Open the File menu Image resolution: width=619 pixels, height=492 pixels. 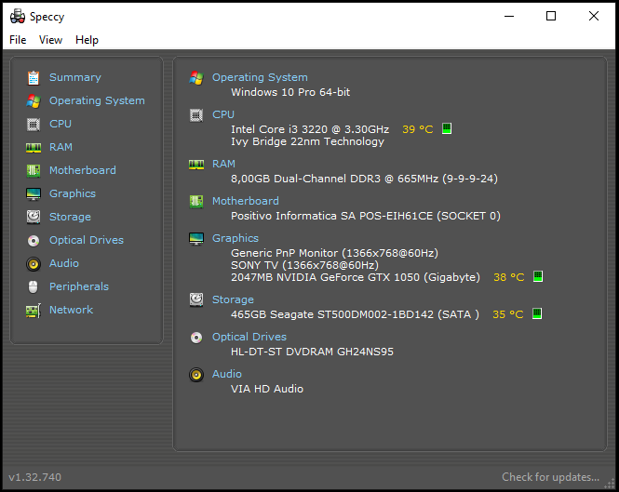[x=18, y=40]
